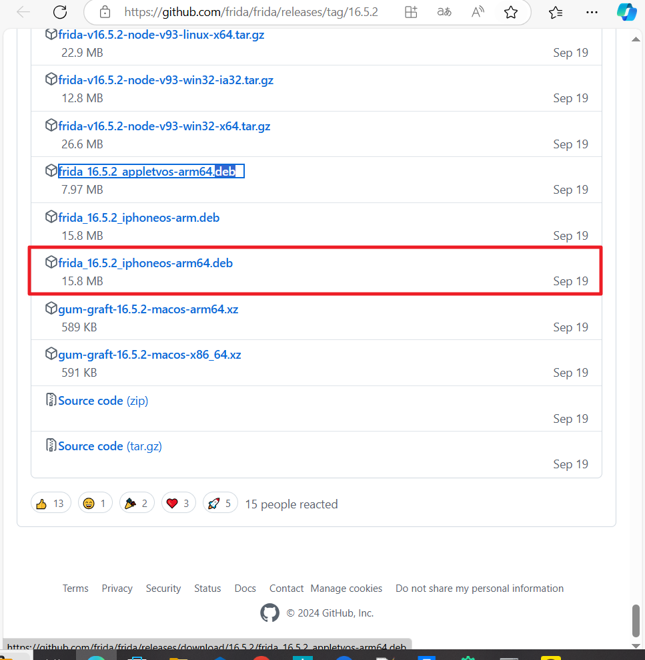Click the scrollbar up arrow
Viewport: 645px width, 660px height.
(636, 39)
